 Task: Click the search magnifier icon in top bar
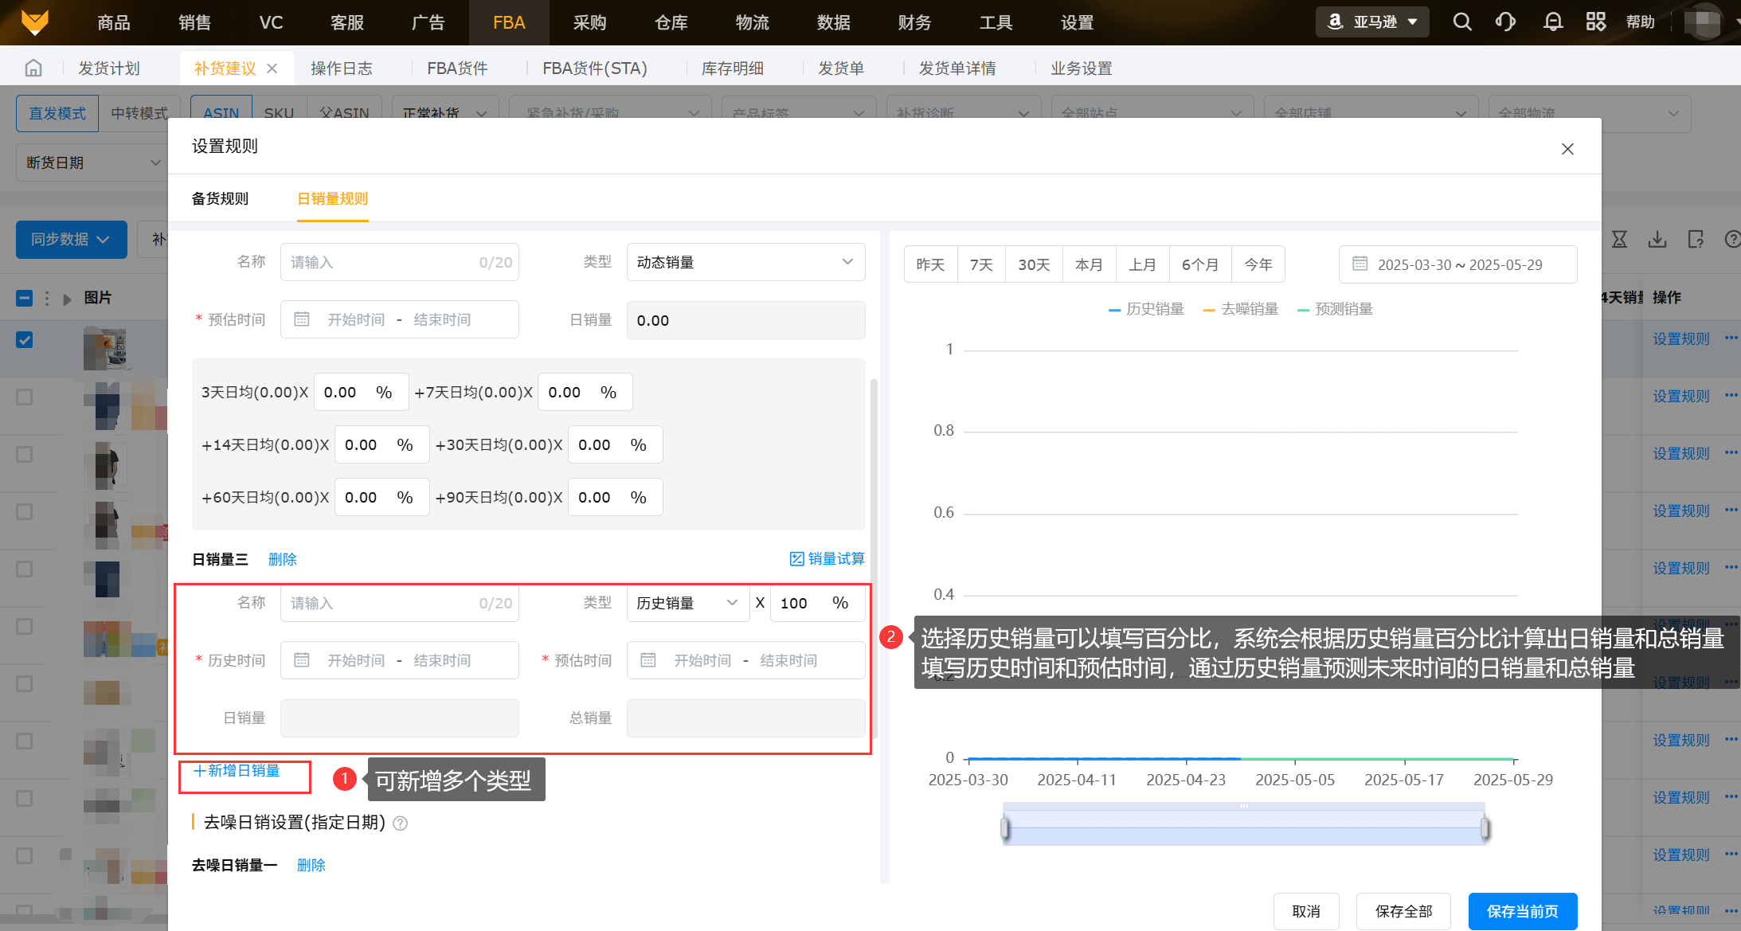1461,22
